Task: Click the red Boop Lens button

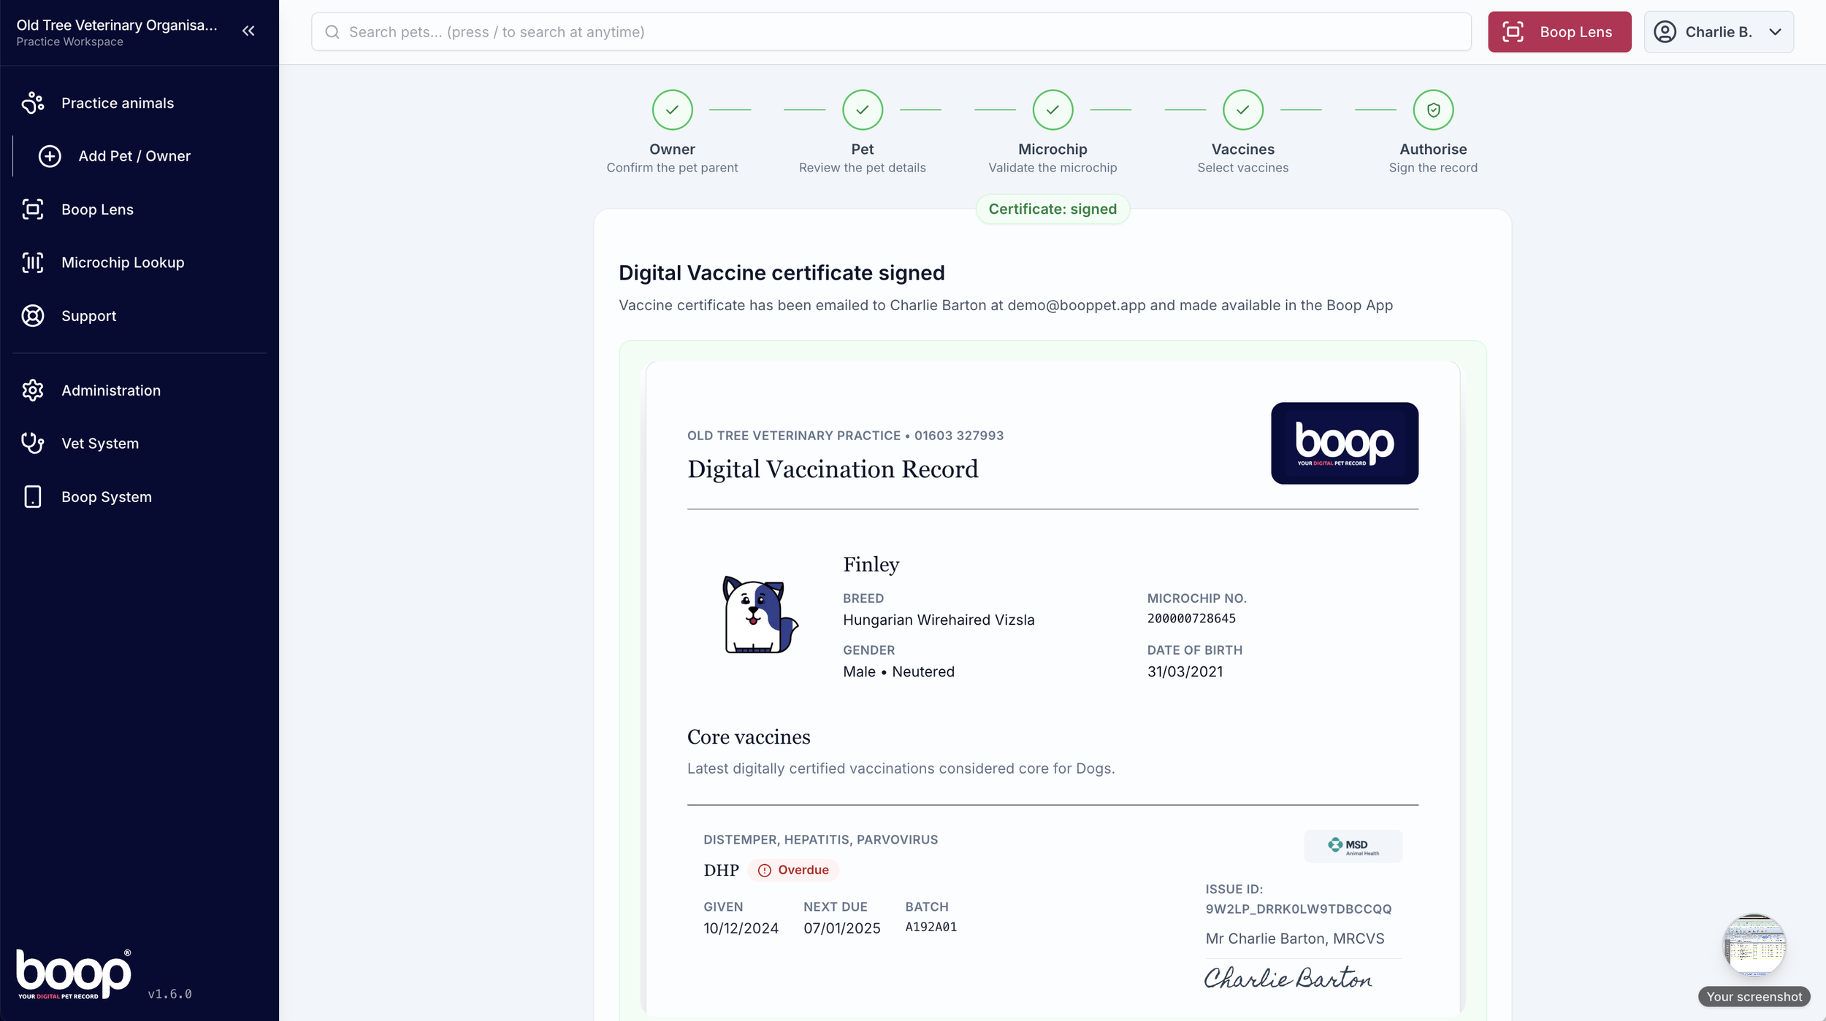Action: tap(1559, 32)
